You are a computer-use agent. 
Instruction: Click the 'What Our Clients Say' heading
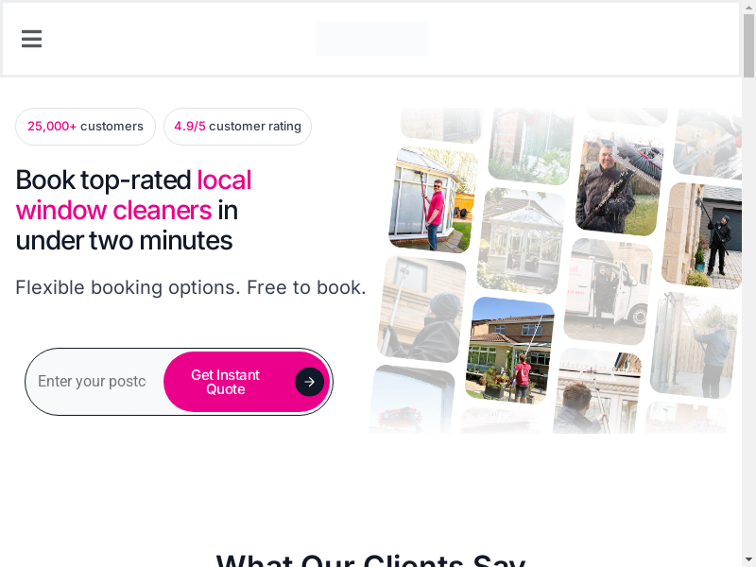(x=370, y=559)
